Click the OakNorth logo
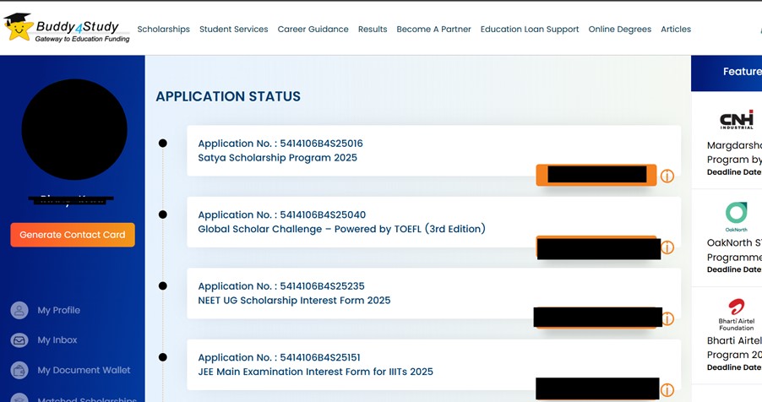Viewport: 762px width, 402px height. [x=737, y=217]
